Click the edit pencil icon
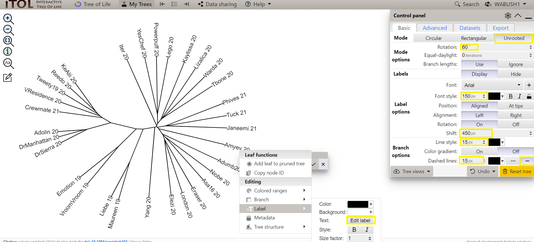 point(8,78)
